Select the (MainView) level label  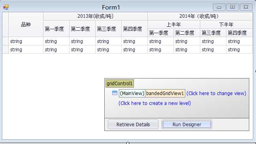click(132, 93)
